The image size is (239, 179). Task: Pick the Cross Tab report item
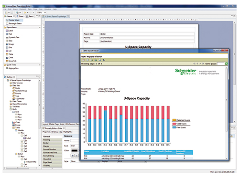point(11,61)
